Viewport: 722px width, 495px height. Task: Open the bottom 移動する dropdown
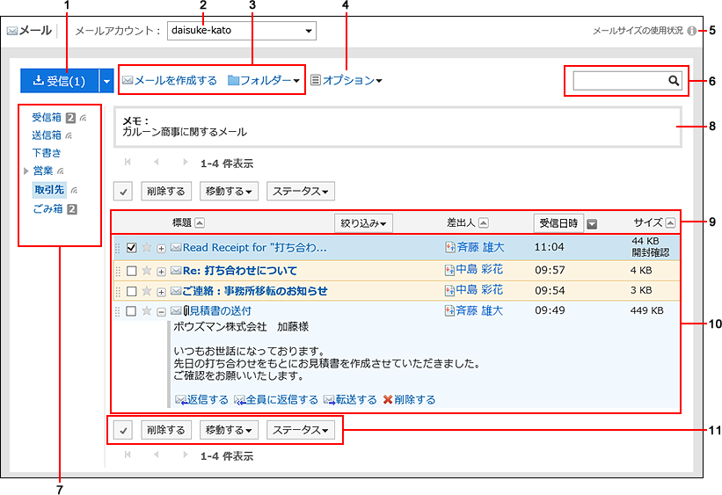click(229, 430)
